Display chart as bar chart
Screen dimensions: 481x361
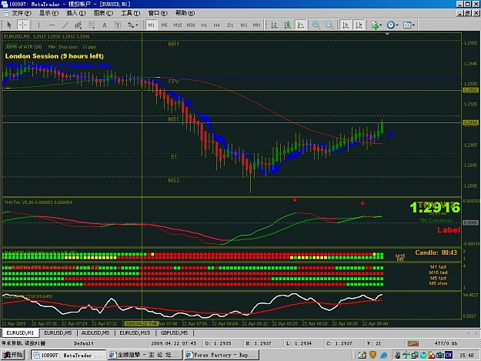pyautogui.click(x=274, y=25)
